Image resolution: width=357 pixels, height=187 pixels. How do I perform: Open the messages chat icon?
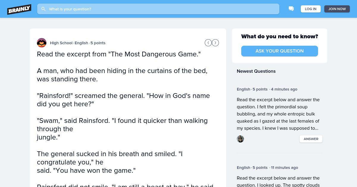[291, 9]
